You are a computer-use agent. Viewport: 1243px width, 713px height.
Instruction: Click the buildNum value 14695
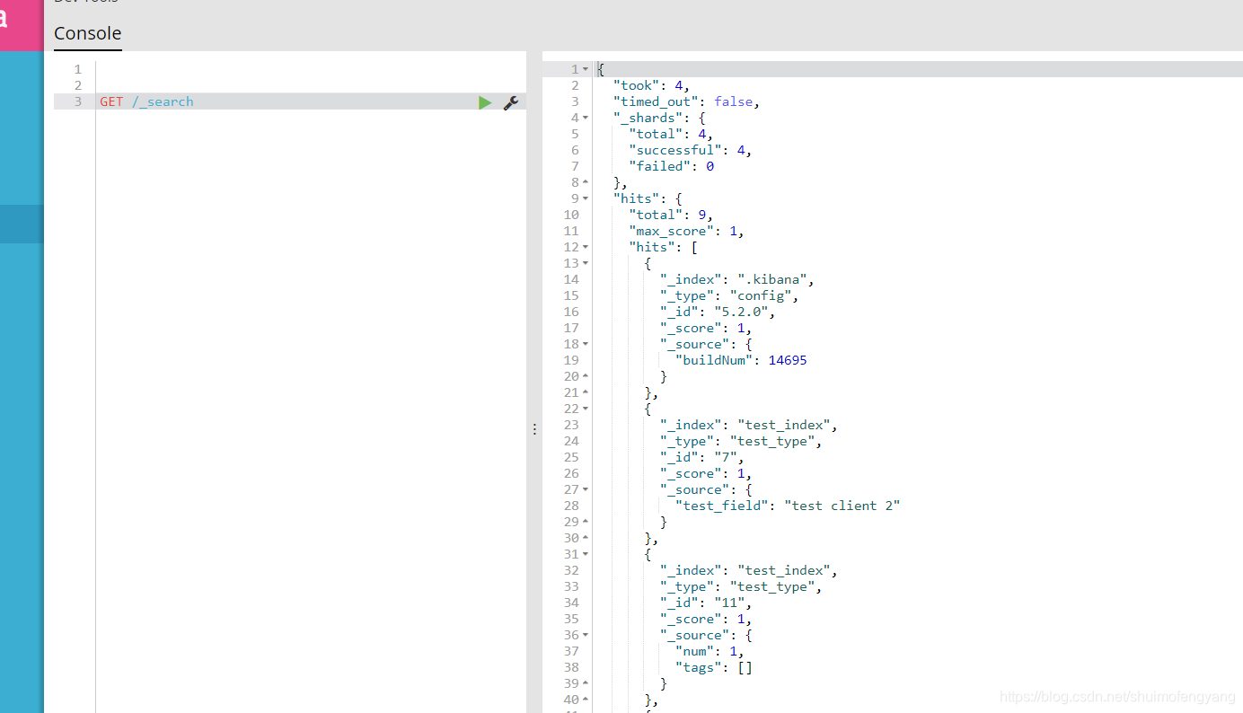click(x=788, y=360)
